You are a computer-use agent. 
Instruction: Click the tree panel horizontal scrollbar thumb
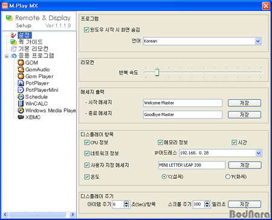37,215
